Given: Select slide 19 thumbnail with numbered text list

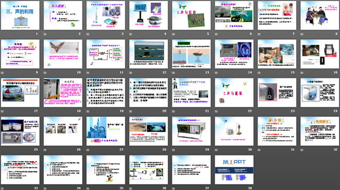Looking at the screenshot, I should click(x=106, y=92).
